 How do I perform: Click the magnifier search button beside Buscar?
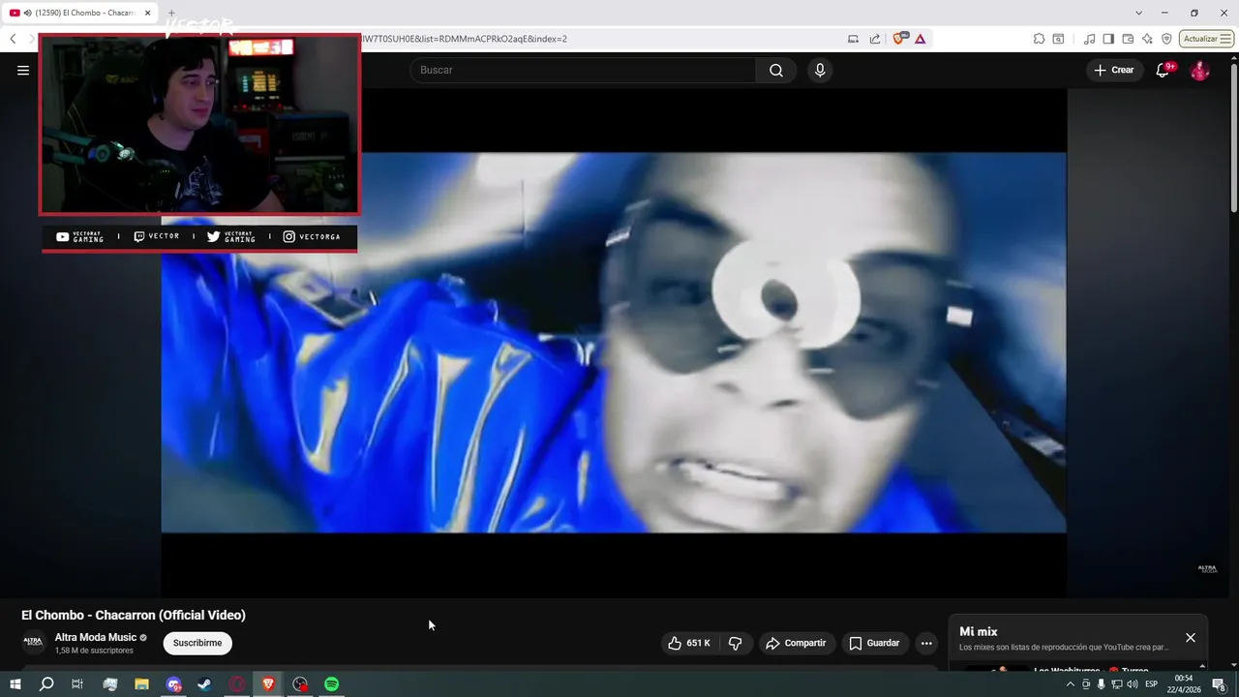click(776, 70)
